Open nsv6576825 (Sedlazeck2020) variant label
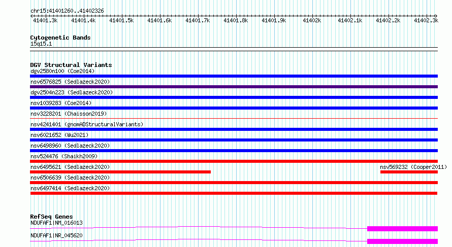 coord(70,82)
